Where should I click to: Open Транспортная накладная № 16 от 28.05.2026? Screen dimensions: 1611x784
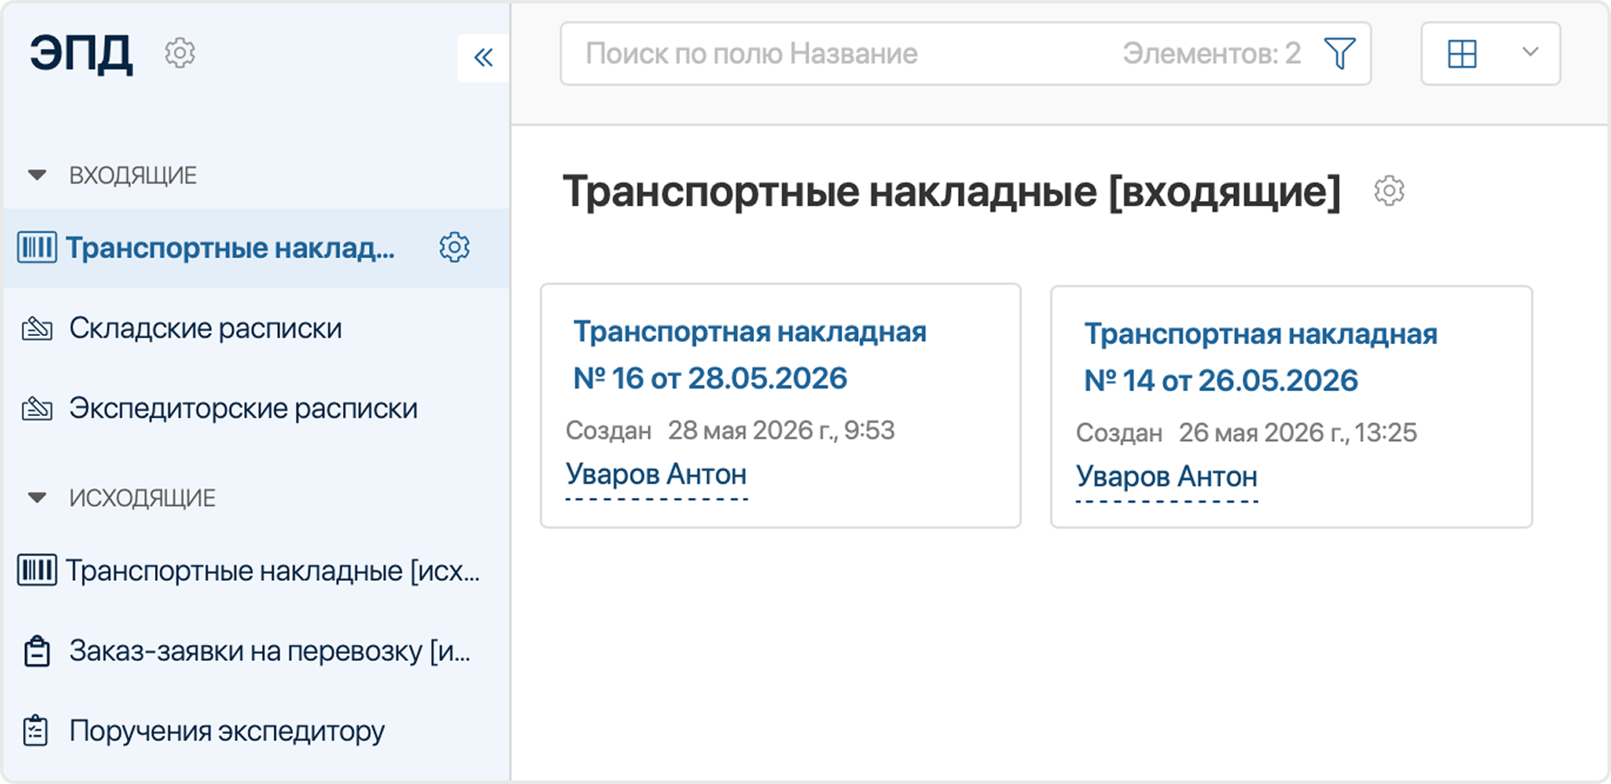pyautogui.click(x=749, y=355)
